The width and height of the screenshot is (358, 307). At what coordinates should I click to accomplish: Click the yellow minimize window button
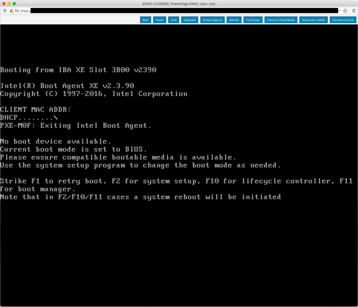pos(9,4)
